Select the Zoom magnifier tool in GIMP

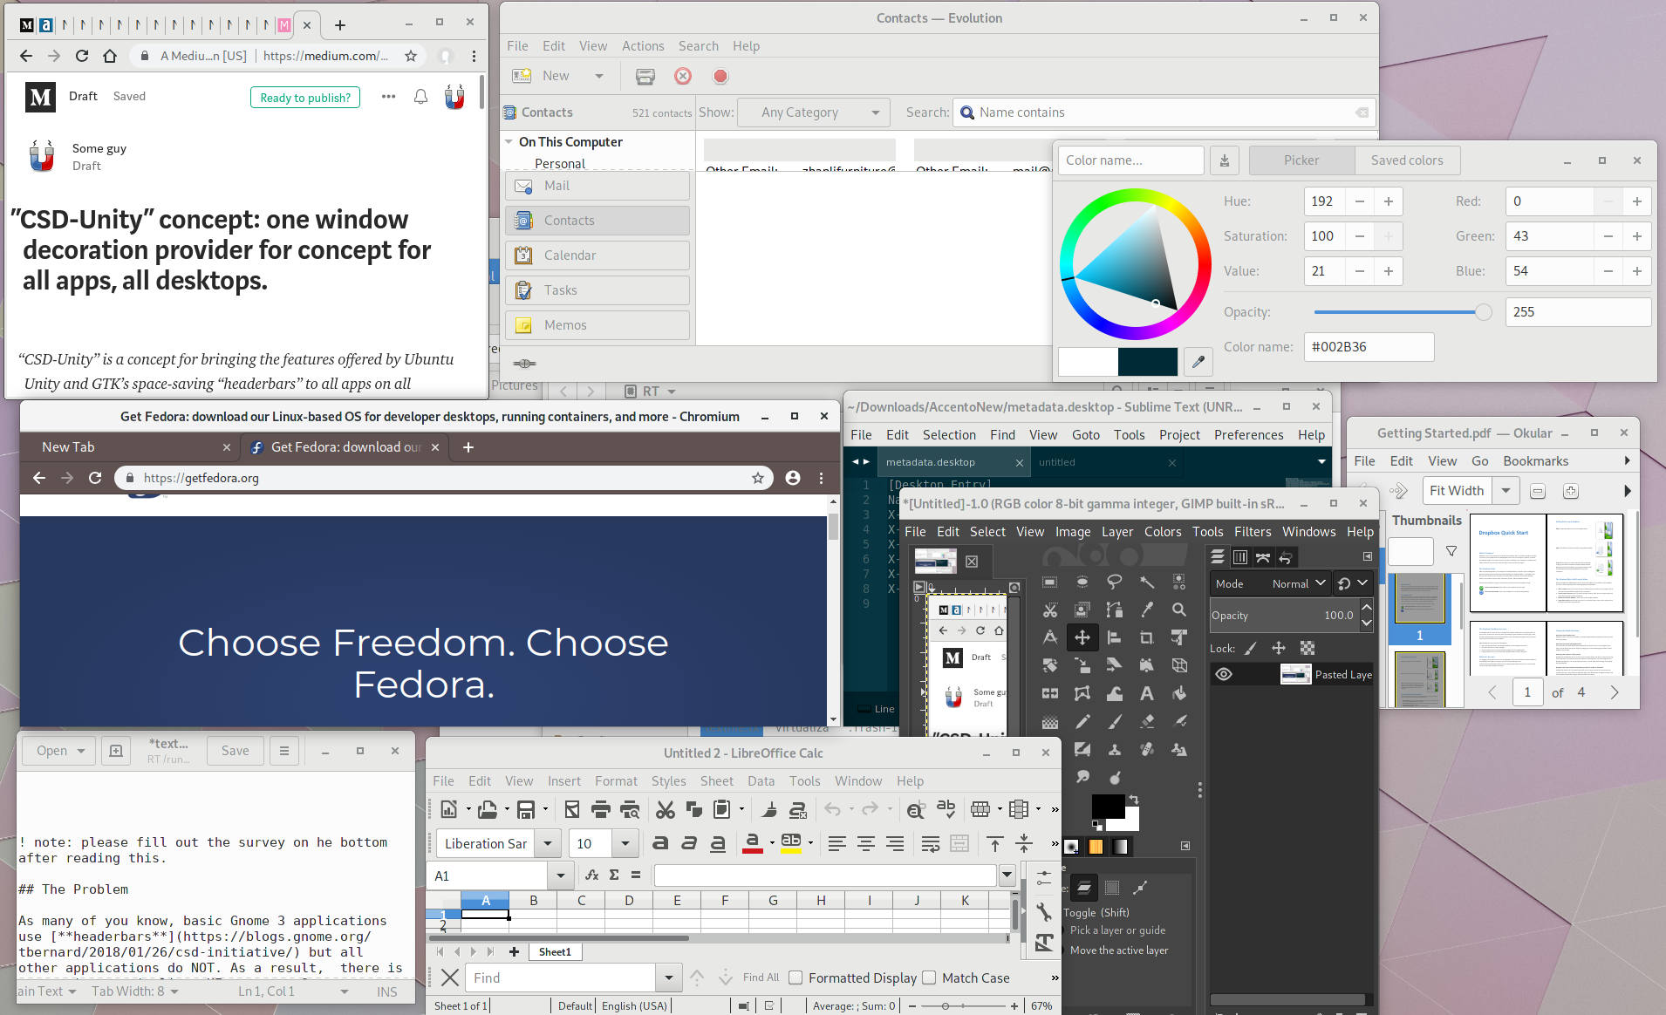point(1179,610)
